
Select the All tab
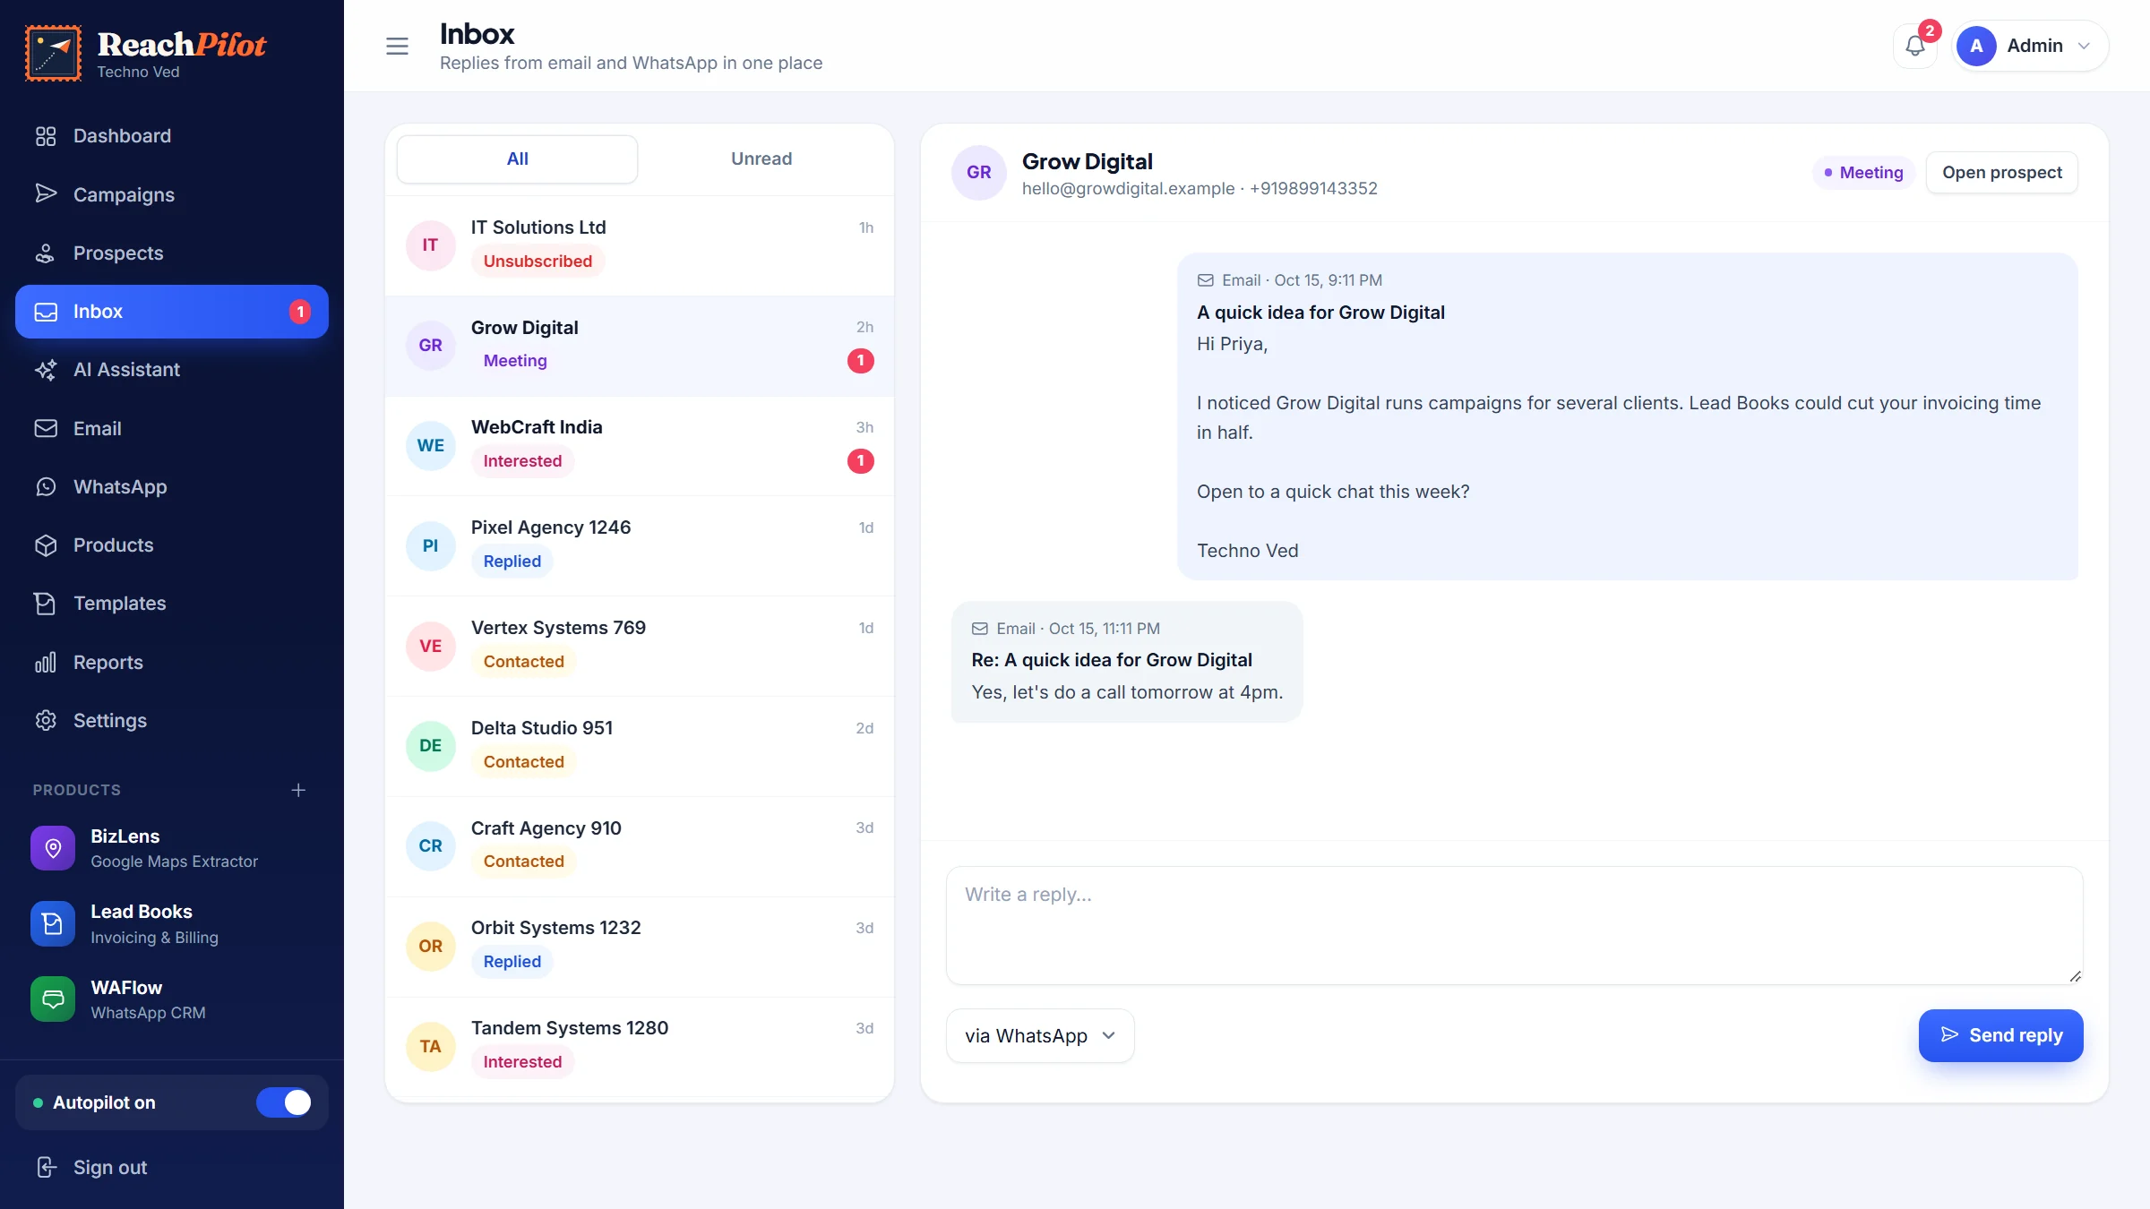(517, 159)
